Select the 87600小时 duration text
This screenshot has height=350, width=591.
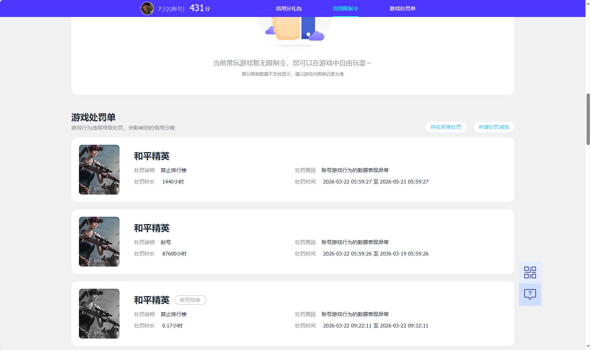(x=174, y=254)
